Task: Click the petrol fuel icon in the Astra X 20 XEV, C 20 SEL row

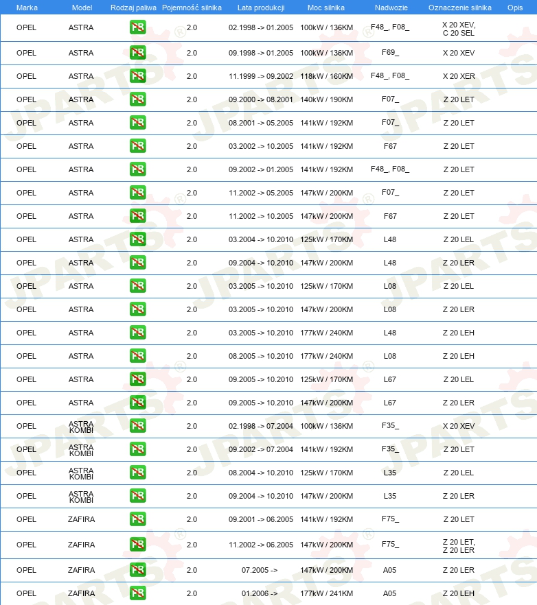Action: pyautogui.click(x=138, y=27)
